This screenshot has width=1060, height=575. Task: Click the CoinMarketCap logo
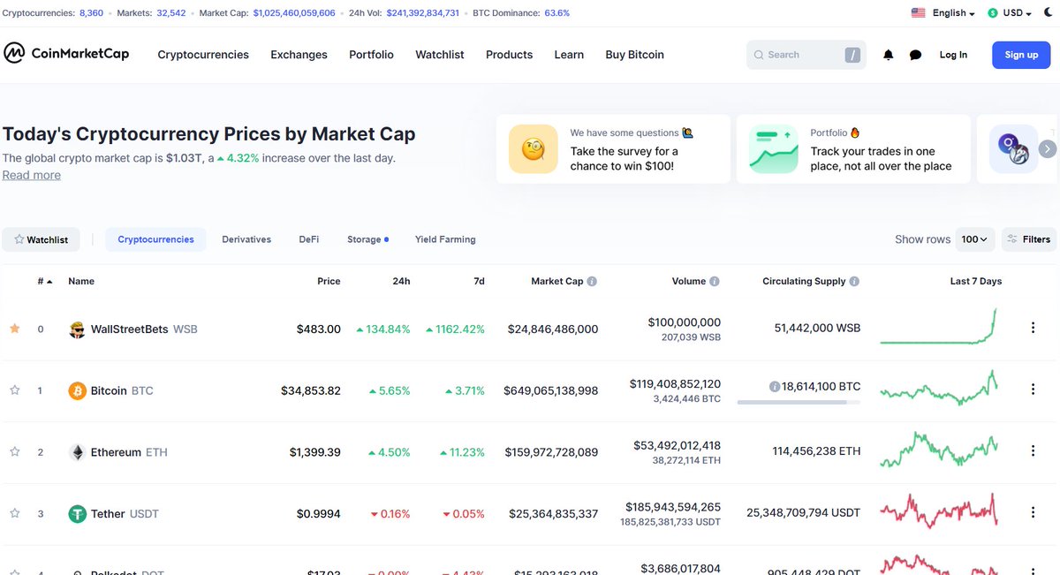[x=66, y=54]
